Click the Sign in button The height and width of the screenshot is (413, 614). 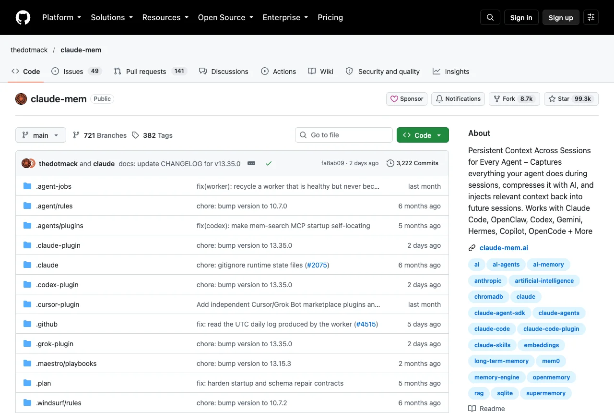click(x=521, y=17)
